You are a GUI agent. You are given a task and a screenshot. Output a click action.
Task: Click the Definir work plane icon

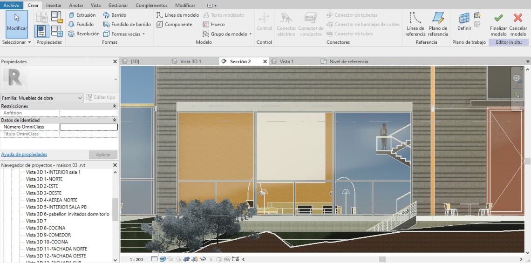tap(464, 21)
